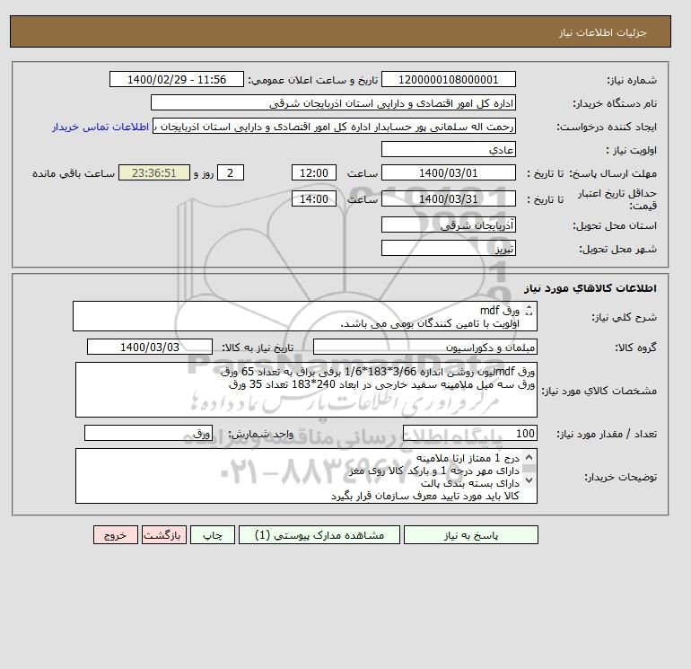Screen dimensions: 691x669
Task: Click the جزئیات اطلاعات نیاز header title
Action: tap(602, 32)
